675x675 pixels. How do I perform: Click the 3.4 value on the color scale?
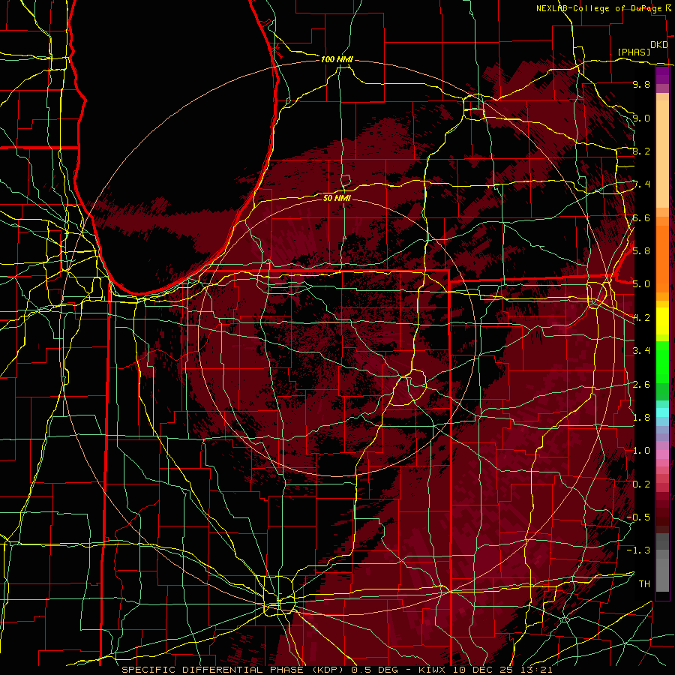click(x=641, y=351)
